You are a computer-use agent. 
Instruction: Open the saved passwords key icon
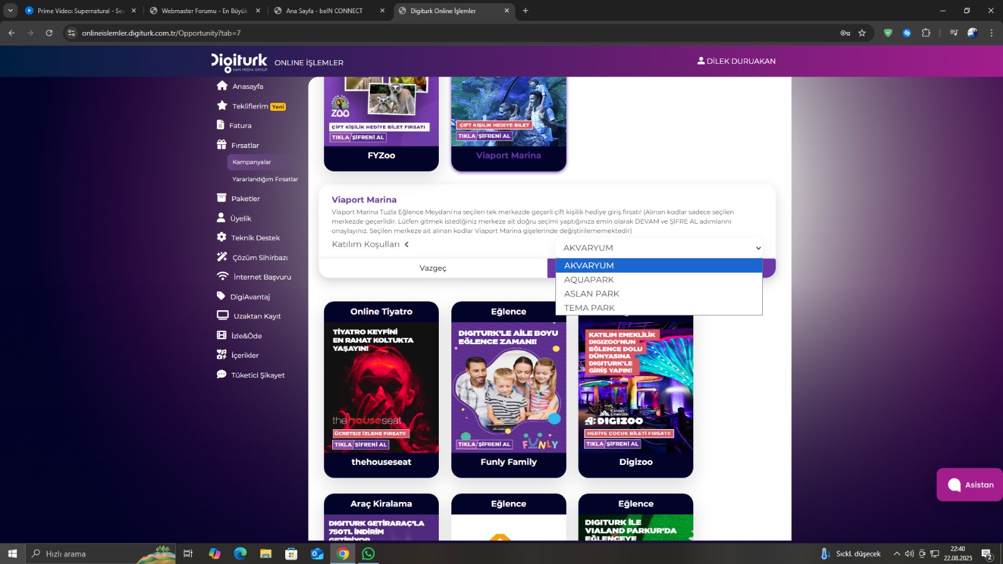[x=845, y=33]
